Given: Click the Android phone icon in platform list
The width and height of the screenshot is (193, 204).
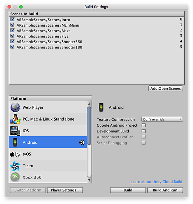Looking at the screenshot, I should (15, 142).
